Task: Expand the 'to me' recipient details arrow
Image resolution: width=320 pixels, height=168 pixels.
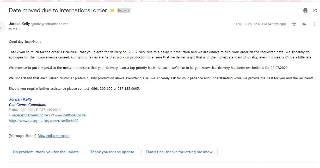Action: [x=20, y=29]
